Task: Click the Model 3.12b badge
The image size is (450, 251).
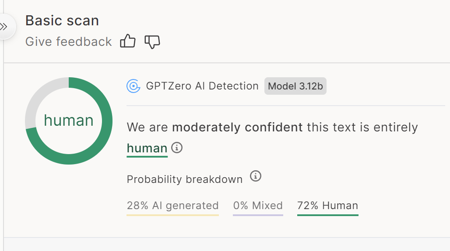Action: (295, 86)
